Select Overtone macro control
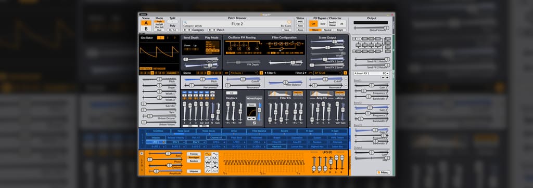The image size is (533, 188). click(x=158, y=131)
